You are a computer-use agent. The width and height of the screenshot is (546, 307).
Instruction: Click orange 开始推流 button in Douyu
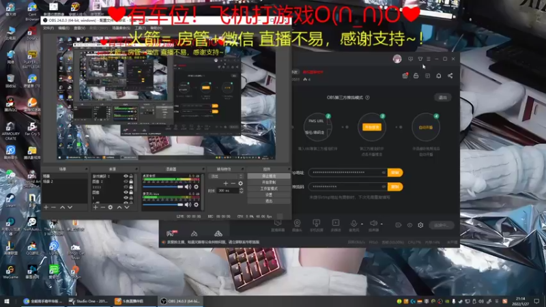[x=371, y=127]
